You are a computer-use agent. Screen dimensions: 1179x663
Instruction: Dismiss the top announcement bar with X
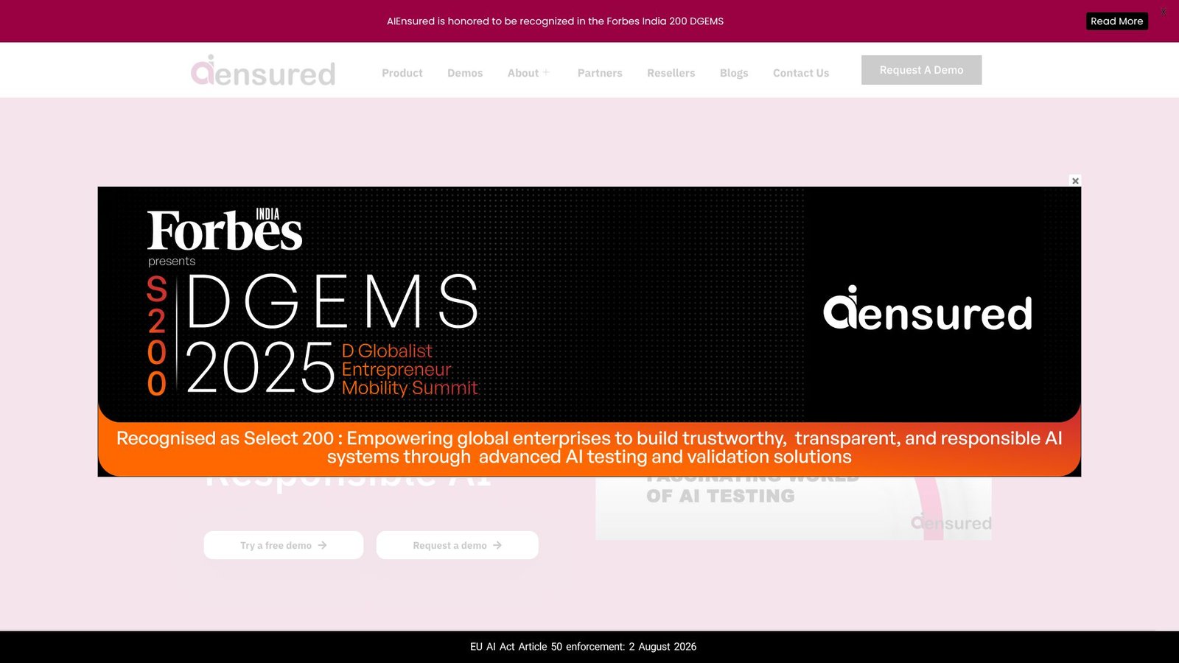1164,12
